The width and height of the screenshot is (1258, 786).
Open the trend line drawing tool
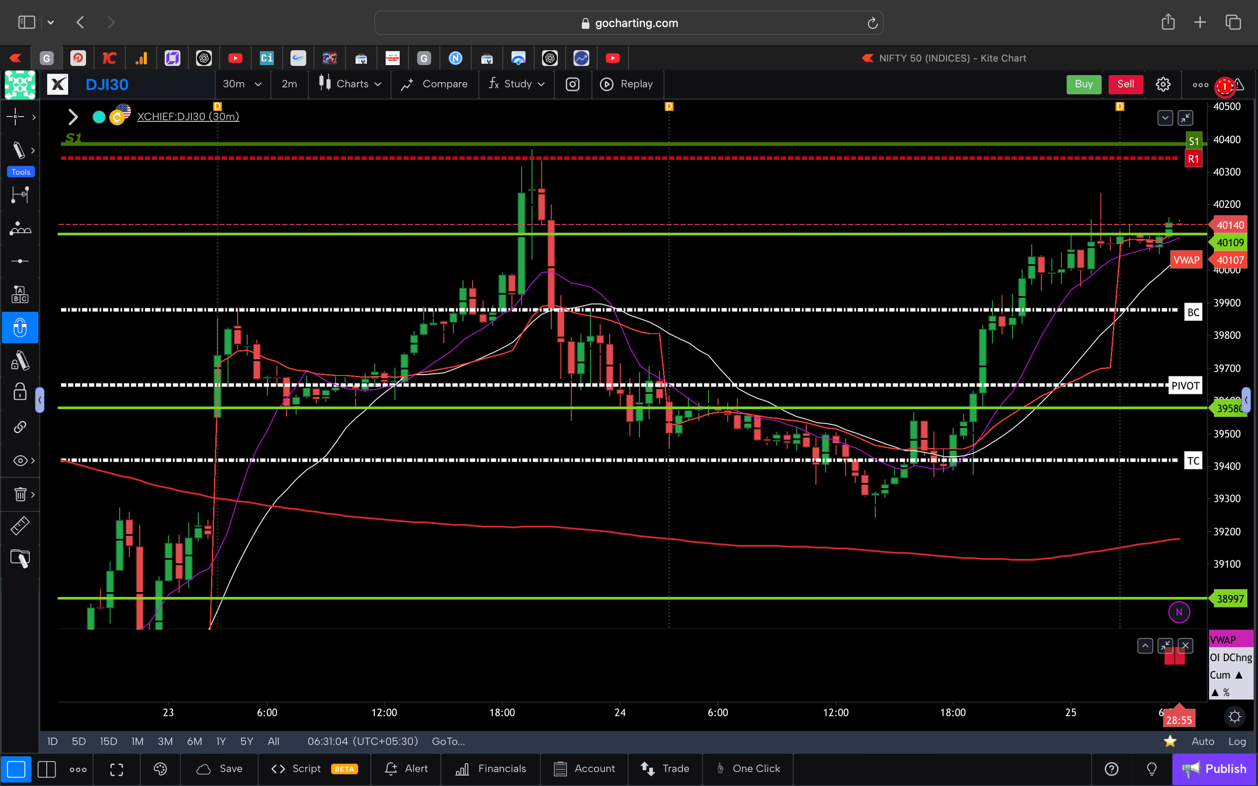(20, 150)
